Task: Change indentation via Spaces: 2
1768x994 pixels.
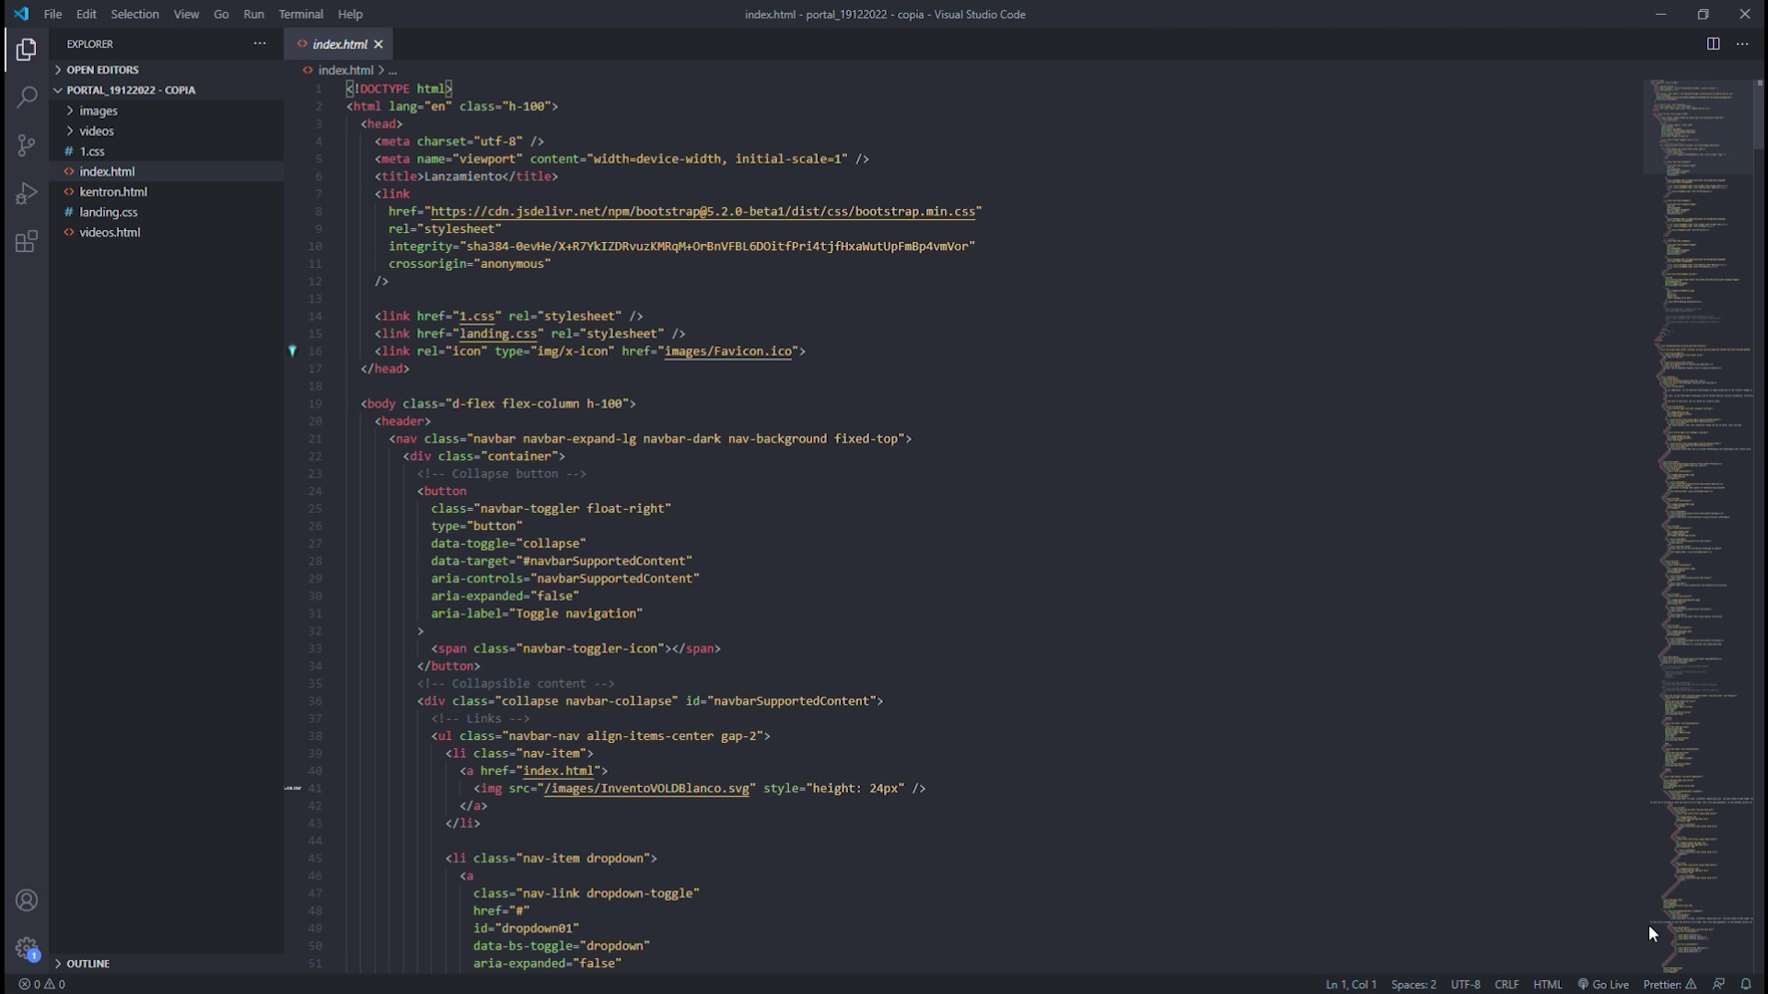Action: click(1413, 984)
